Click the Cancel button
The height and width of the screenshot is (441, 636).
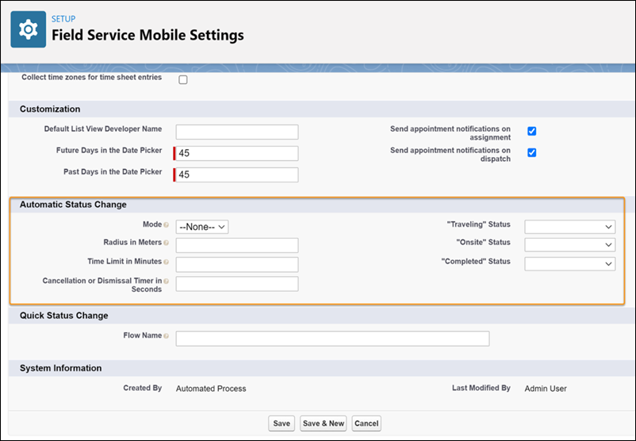coord(366,423)
